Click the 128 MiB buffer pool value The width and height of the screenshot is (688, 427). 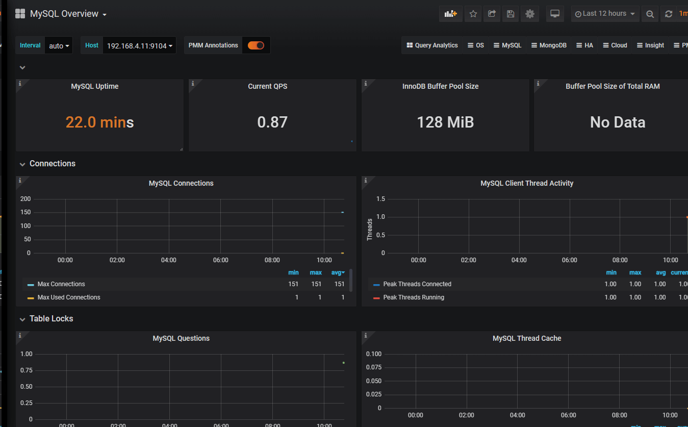[x=445, y=122]
